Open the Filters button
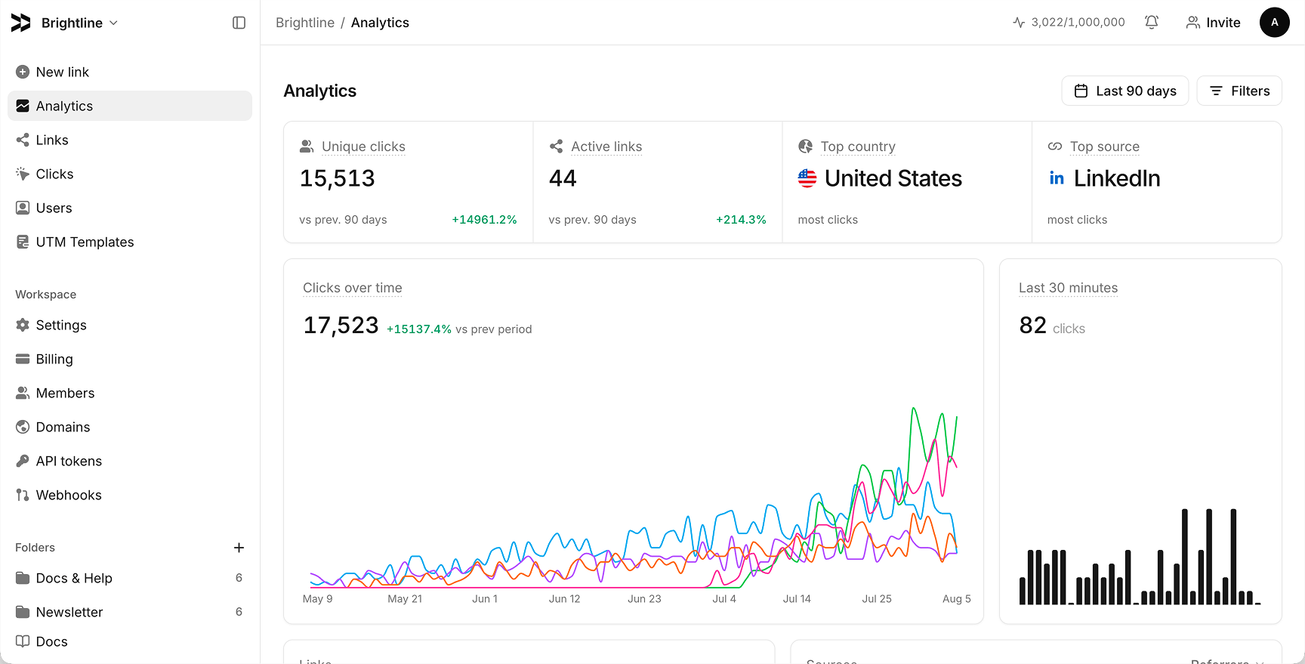1305x664 pixels. pos(1239,91)
